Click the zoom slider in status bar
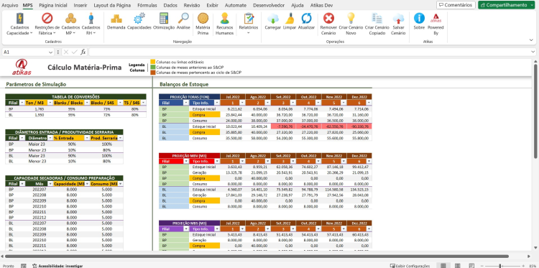This screenshot has height=268, width=539. point(500,266)
